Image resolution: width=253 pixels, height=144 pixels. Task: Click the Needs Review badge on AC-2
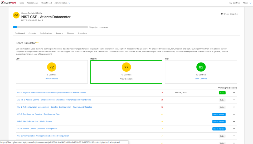click(x=219, y=129)
